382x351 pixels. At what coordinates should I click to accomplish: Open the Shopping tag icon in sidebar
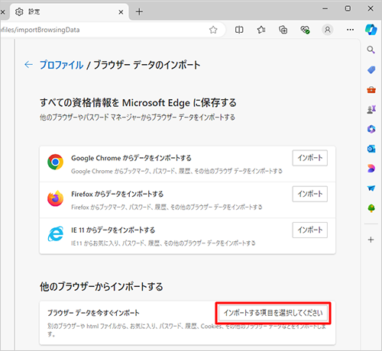(371, 69)
